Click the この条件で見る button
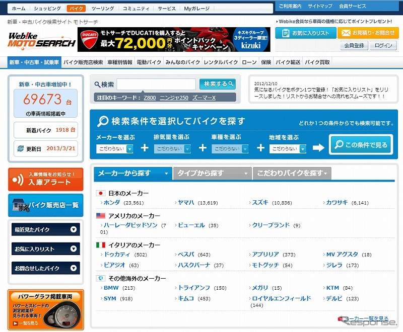 (x=361, y=145)
